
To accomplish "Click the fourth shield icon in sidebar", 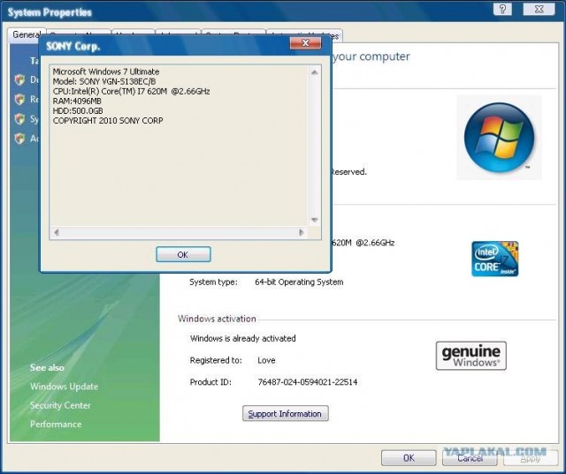I will click(x=19, y=139).
